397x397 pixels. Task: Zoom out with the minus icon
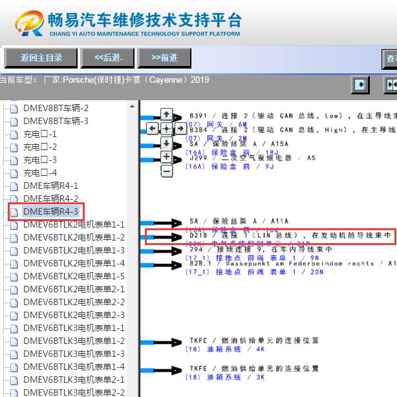pos(166,171)
